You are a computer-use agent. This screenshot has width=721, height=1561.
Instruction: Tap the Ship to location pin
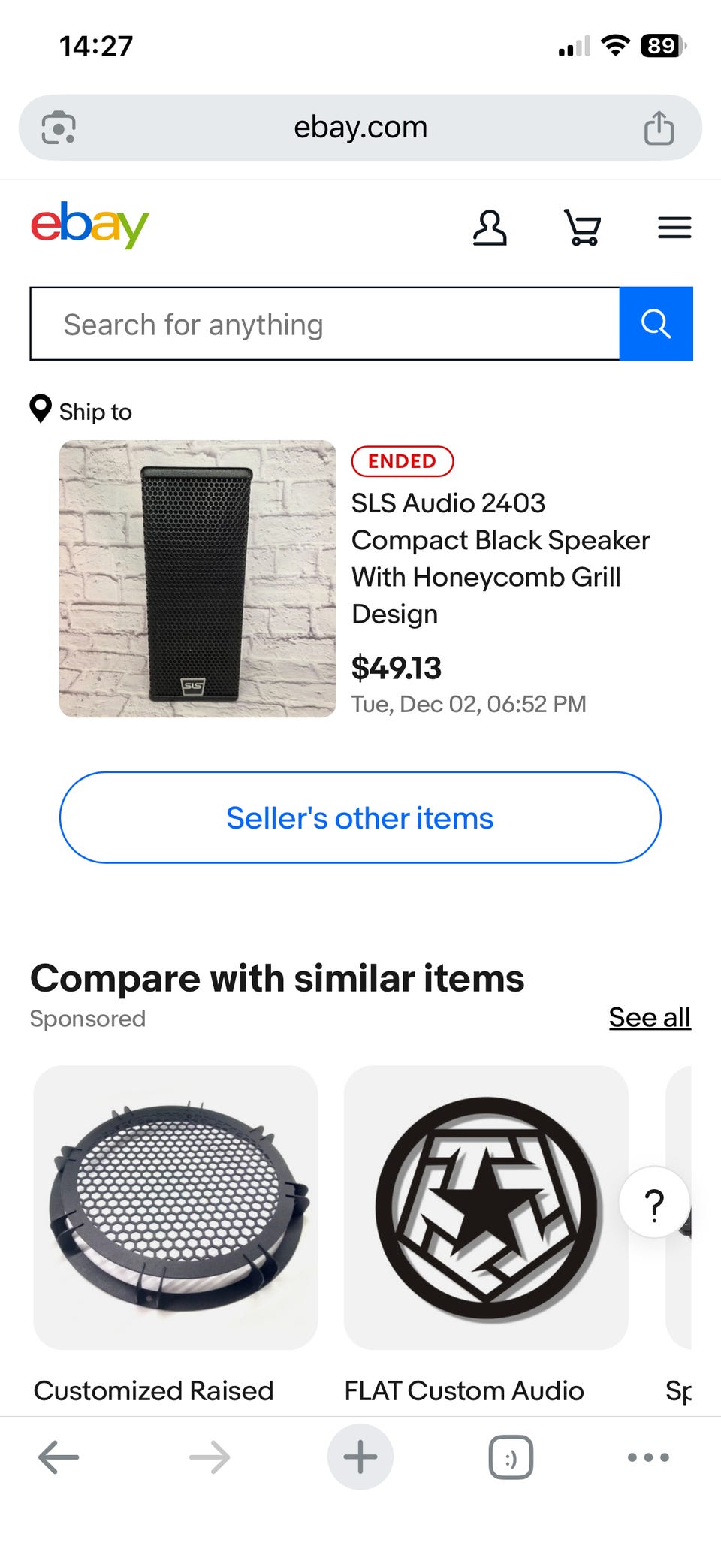(x=41, y=409)
